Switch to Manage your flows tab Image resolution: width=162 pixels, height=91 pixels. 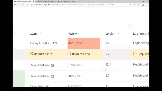click(x=46, y=2)
